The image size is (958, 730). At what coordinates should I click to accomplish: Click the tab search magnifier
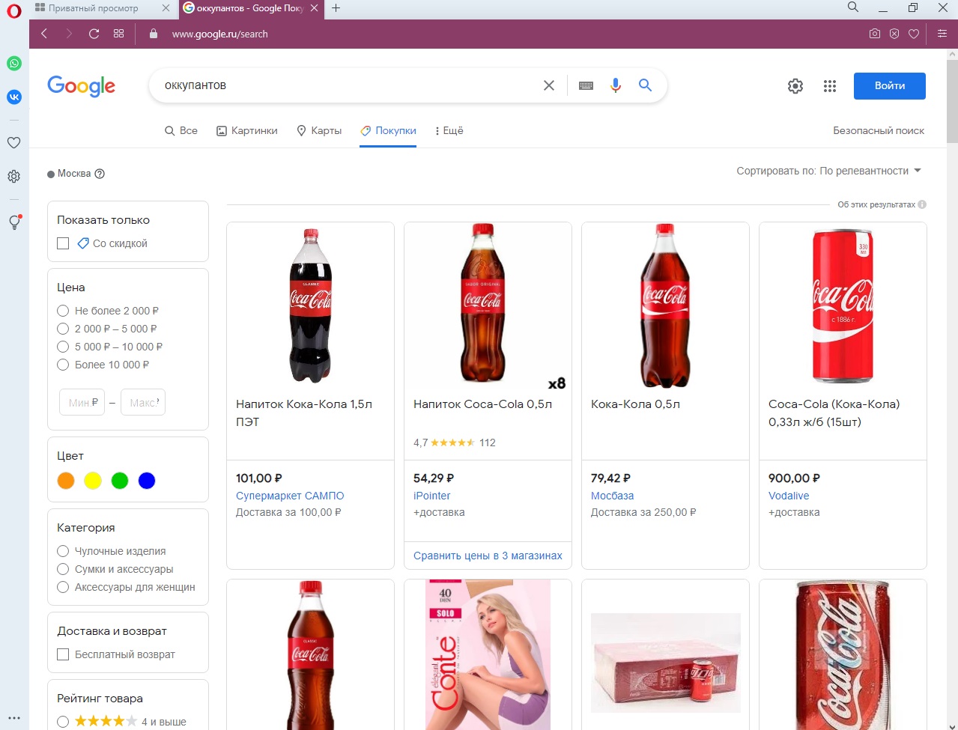point(853,7)
